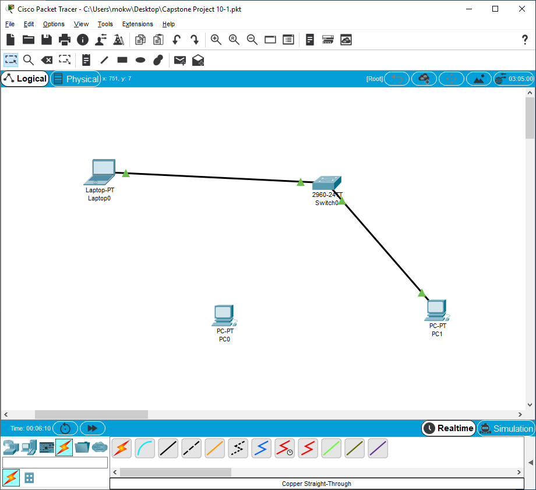Viewport: 536px width, 490px height.
Task: Pick the Console cable
Action: click(x=145, y=448)
